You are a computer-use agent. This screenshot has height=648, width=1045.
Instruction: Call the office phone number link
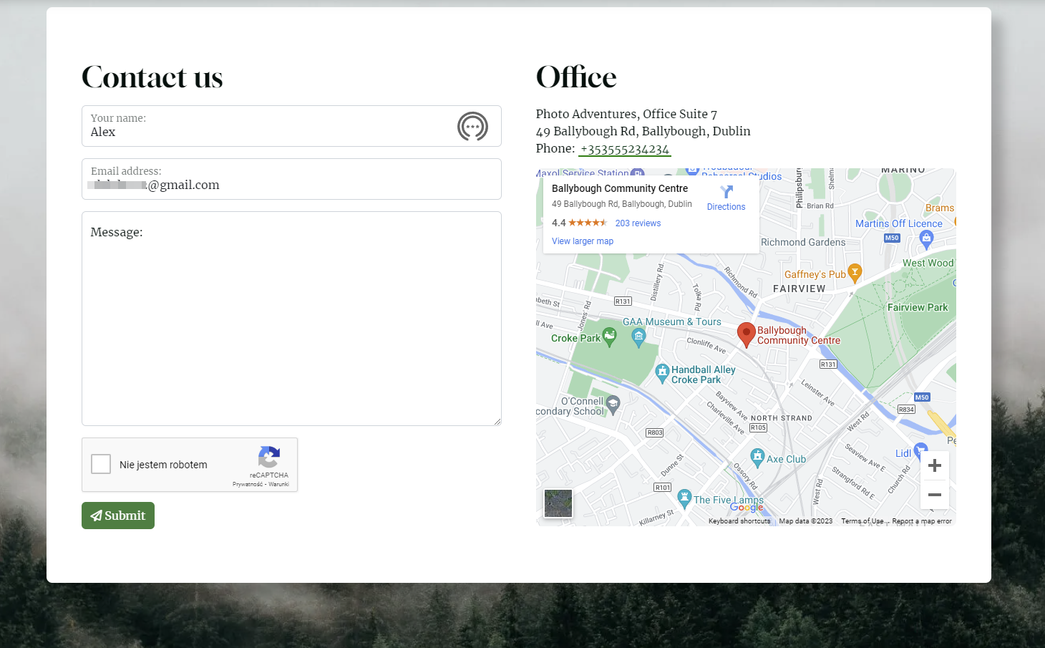point(625,149)
